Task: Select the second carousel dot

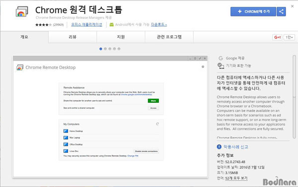Action: pyautogui.click(x=105, y=49)
